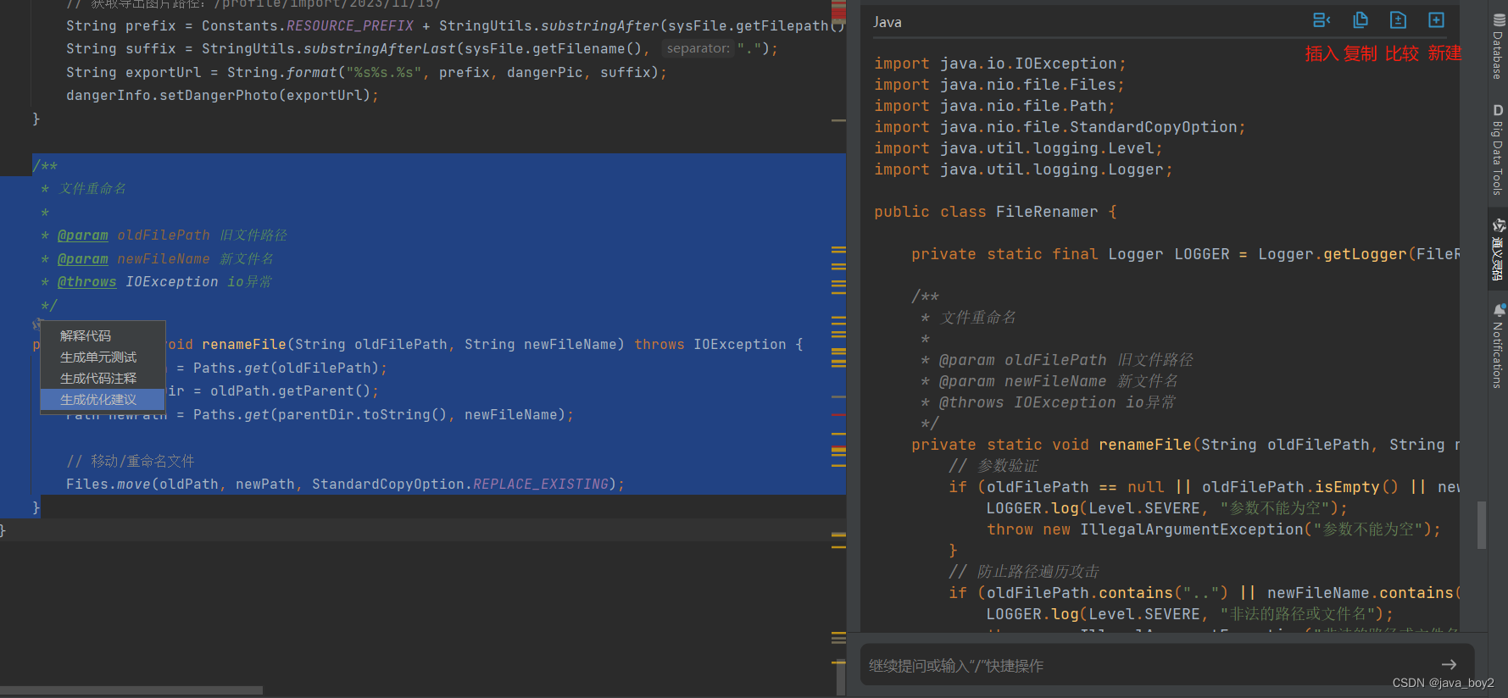Viewport: 1508px width, 698px height.
Task: Choose 生成单元测试 from the context menu
Action: pos(103,357)
